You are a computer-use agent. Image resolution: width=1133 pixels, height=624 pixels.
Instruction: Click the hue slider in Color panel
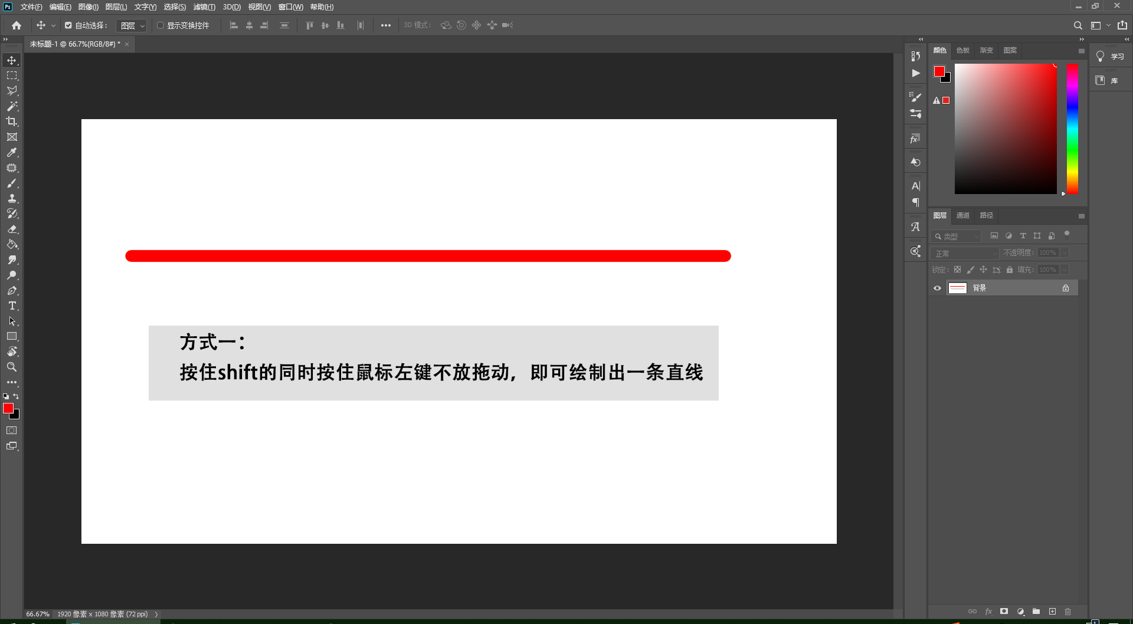pyautogui.click(x=1072, y=129)
